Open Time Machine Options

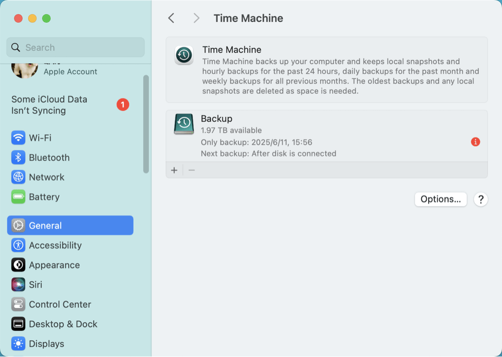(440, 199)
